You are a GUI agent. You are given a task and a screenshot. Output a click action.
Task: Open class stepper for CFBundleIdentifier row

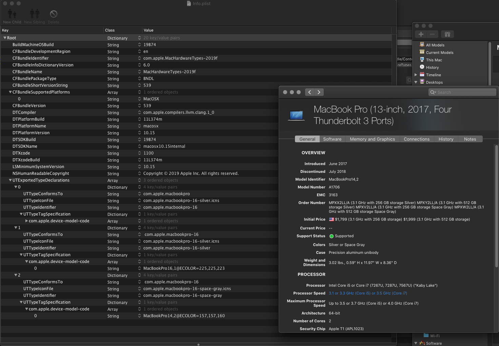[139, 58]
